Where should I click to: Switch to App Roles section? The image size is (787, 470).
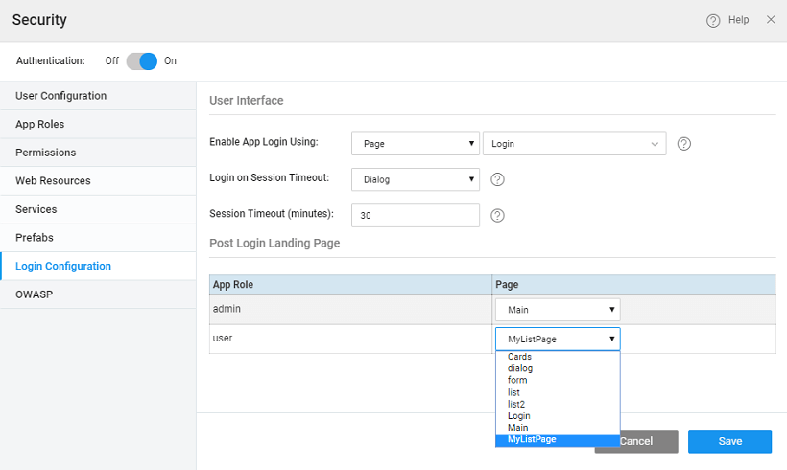(x=40, y=124)
